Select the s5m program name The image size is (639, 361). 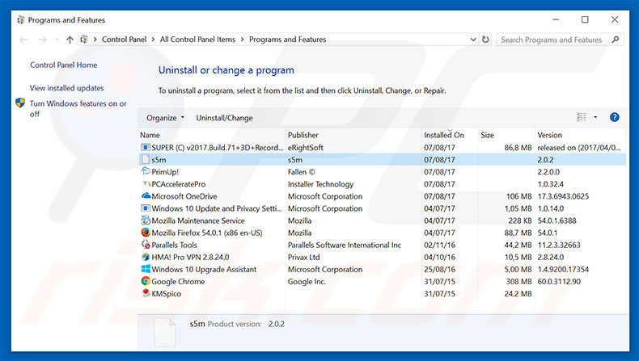[x=159, y=160]
